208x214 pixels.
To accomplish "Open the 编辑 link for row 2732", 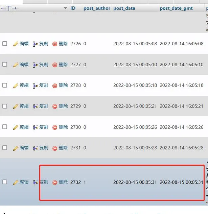I will [x=24, y=182].
